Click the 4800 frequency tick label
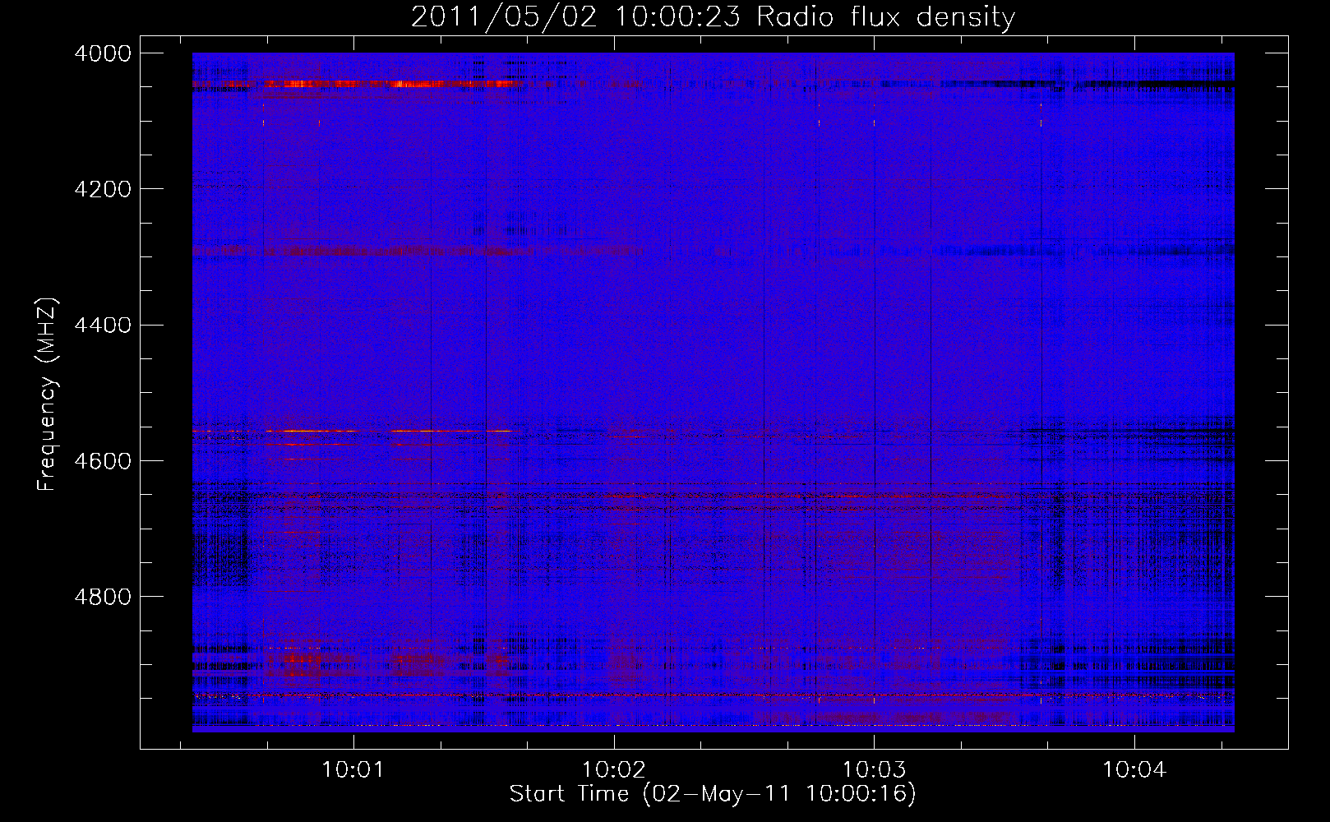Viewport: 1330px width, 822px height. click(102, 597)
